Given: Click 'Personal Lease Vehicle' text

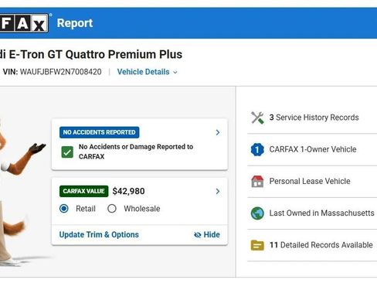Looking at the screenshot, I should [310, 181].
